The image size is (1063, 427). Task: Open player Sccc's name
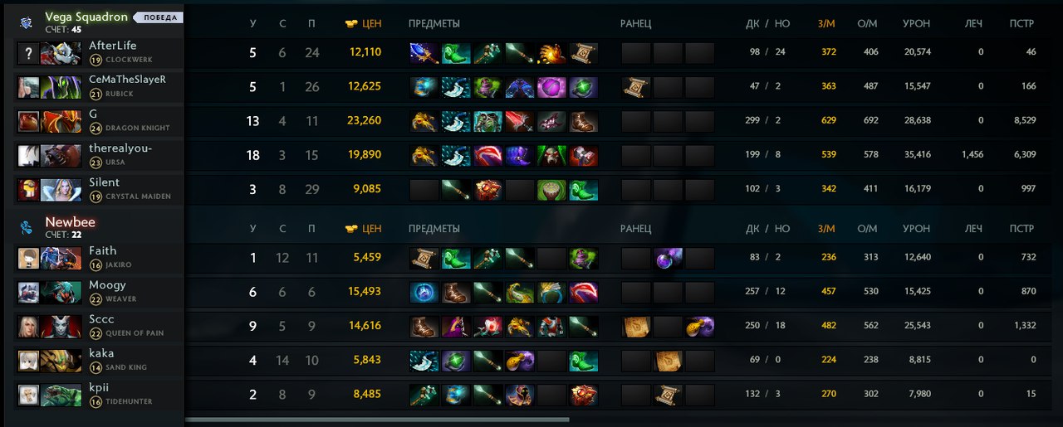click(x=101, y=319)
